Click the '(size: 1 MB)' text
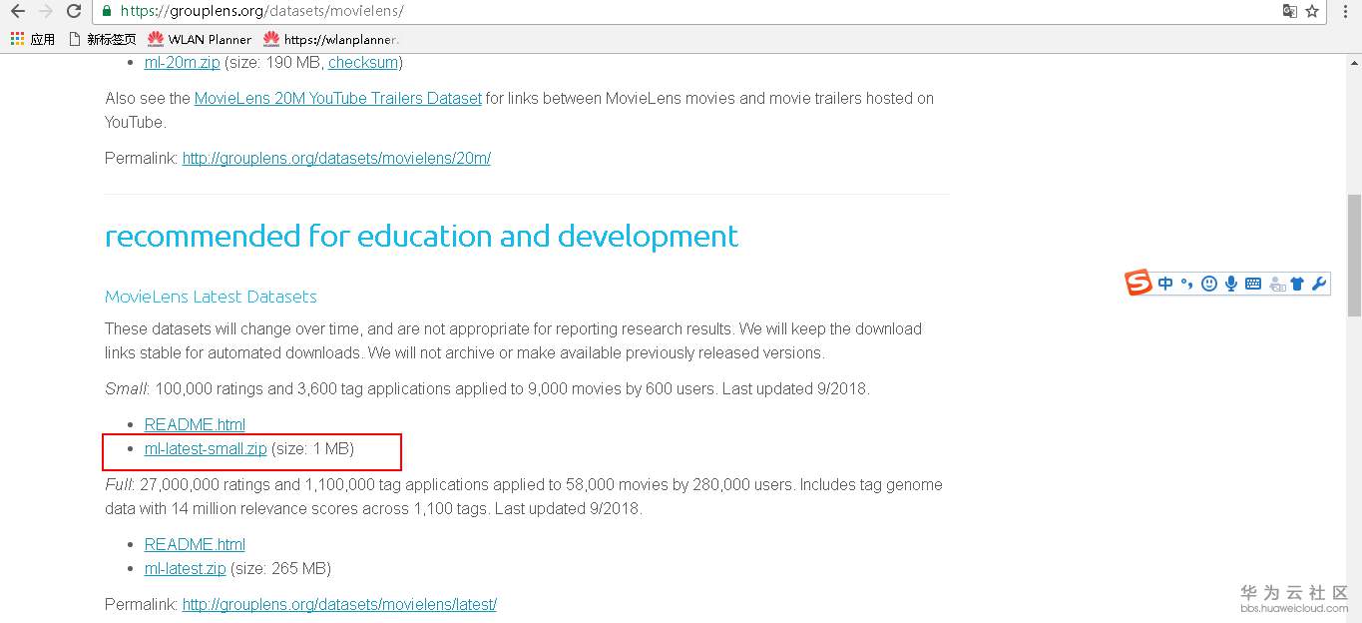This screenshot has width=1362, height=623. point(313,448)
